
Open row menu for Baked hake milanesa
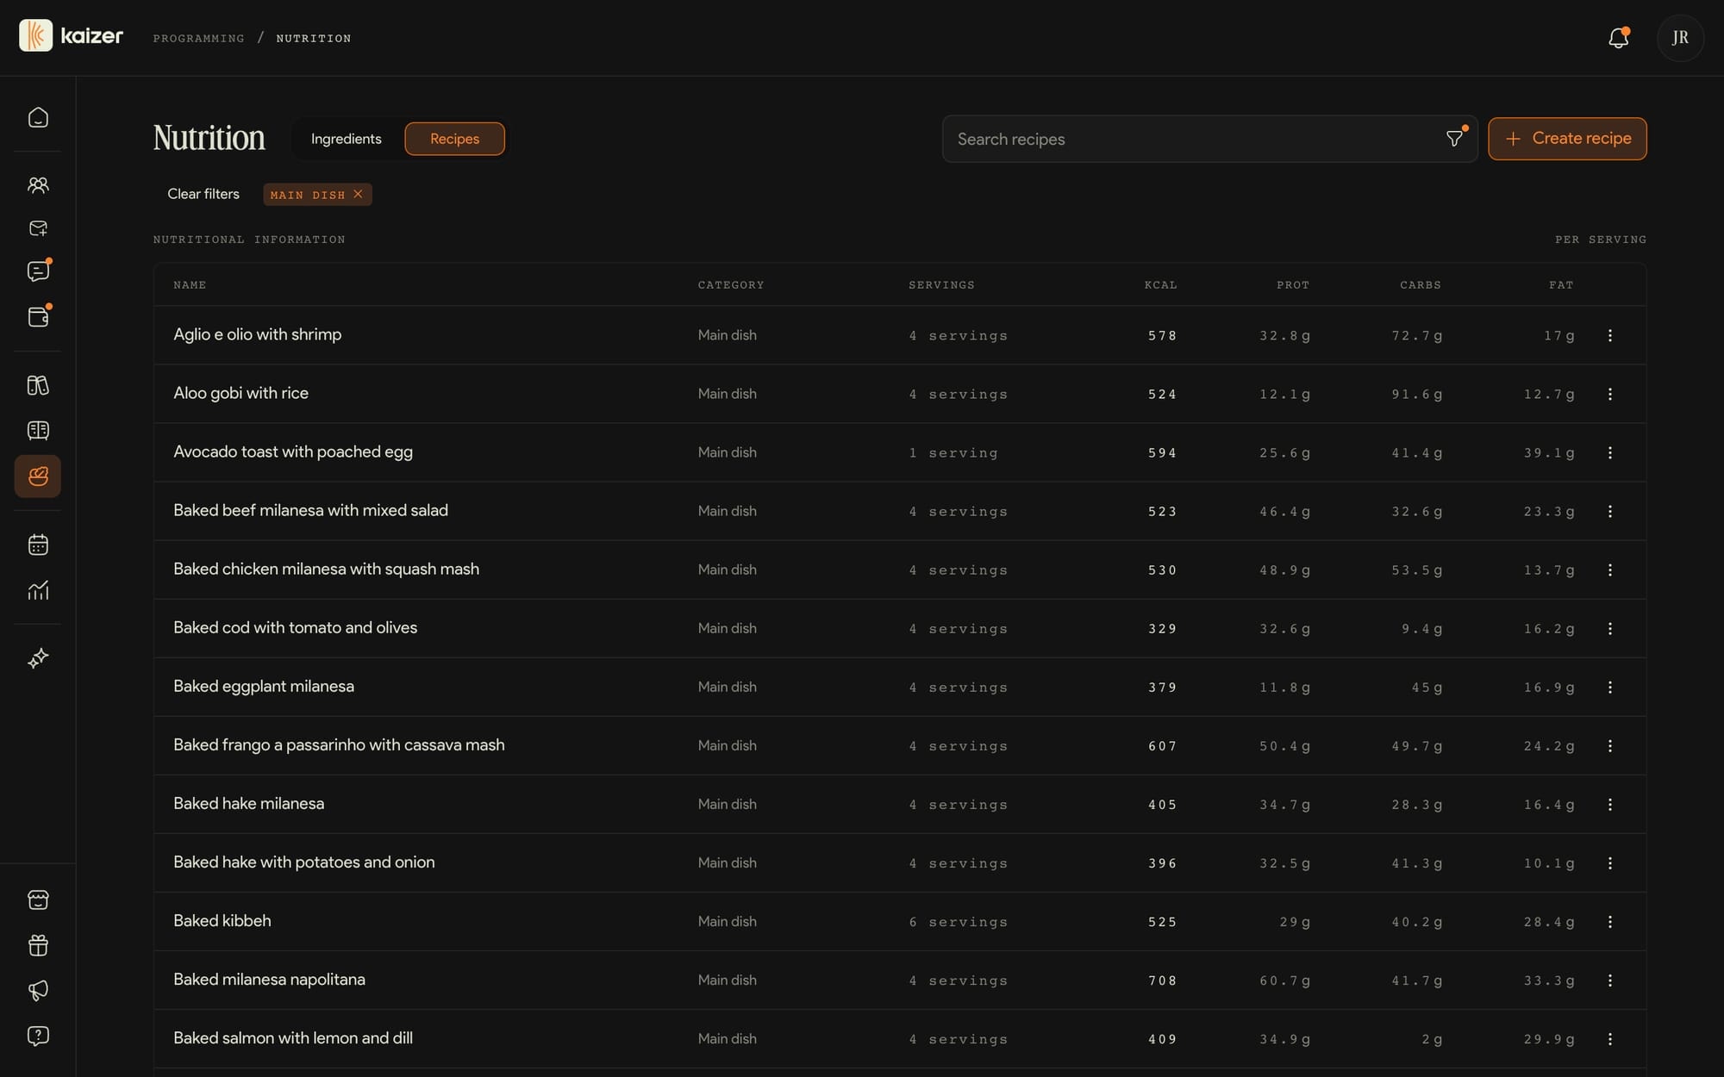tap(1609, 804)
